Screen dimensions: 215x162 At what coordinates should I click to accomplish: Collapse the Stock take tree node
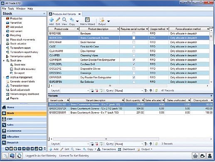pos(4,60)
